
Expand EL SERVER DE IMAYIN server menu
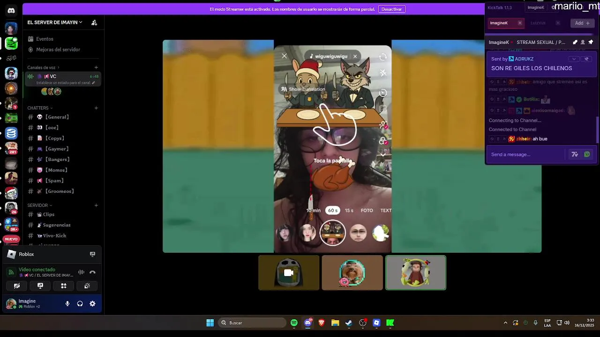55,22
